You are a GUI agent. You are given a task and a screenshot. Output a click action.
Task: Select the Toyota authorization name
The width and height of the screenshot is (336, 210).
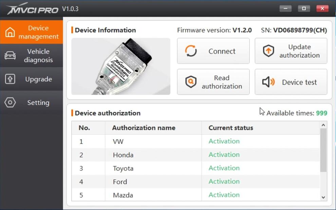tap(123, 169)
